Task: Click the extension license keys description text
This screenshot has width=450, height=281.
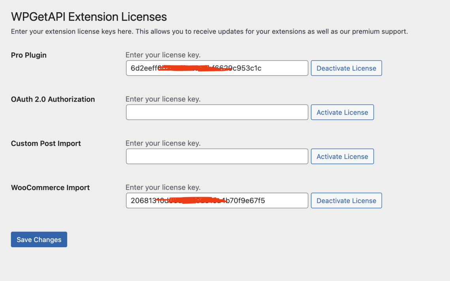Action: point(209,31)
